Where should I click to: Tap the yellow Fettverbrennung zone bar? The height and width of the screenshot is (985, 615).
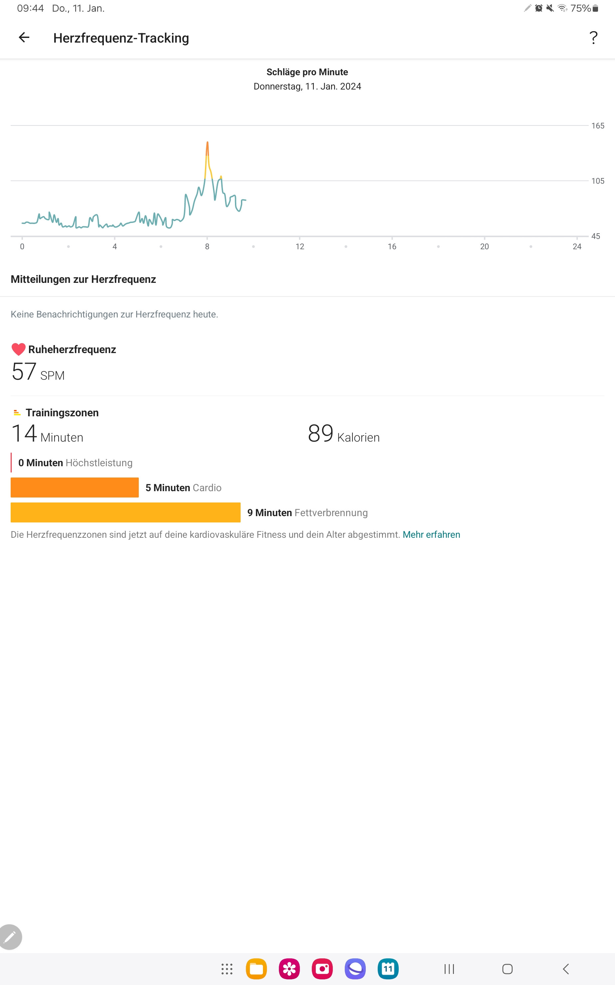125,512
